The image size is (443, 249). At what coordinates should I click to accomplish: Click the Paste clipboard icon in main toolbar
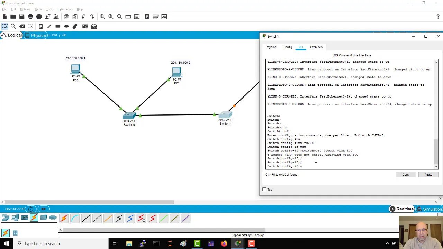[75, 17]
